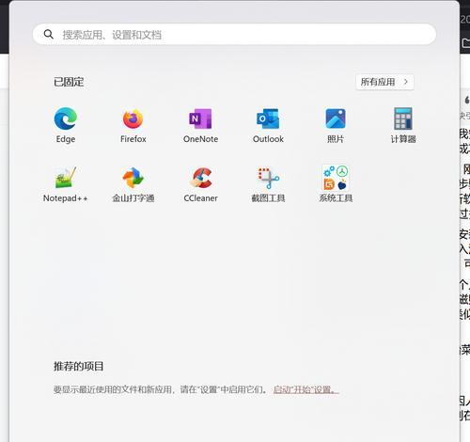This screenshot has height=442, width=470.
Task: Open Outlook from pinned apps
Action: (268, 125)
